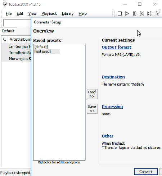This screenshot has height=176, width=162.
Task: Select the TrondheimSo playlist row
Action: coord(16,53)
